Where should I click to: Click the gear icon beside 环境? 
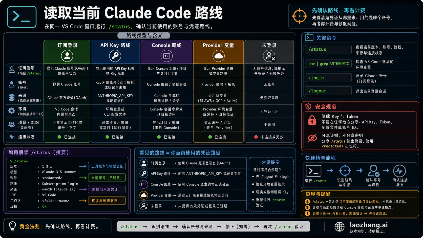coord(12,111)
